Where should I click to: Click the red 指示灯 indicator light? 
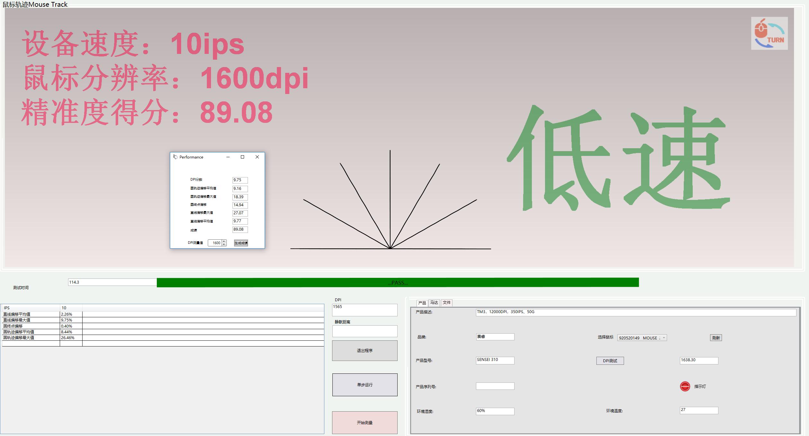684,387
